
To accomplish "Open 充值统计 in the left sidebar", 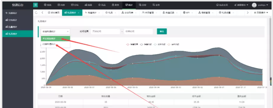I will click(18, 13).
